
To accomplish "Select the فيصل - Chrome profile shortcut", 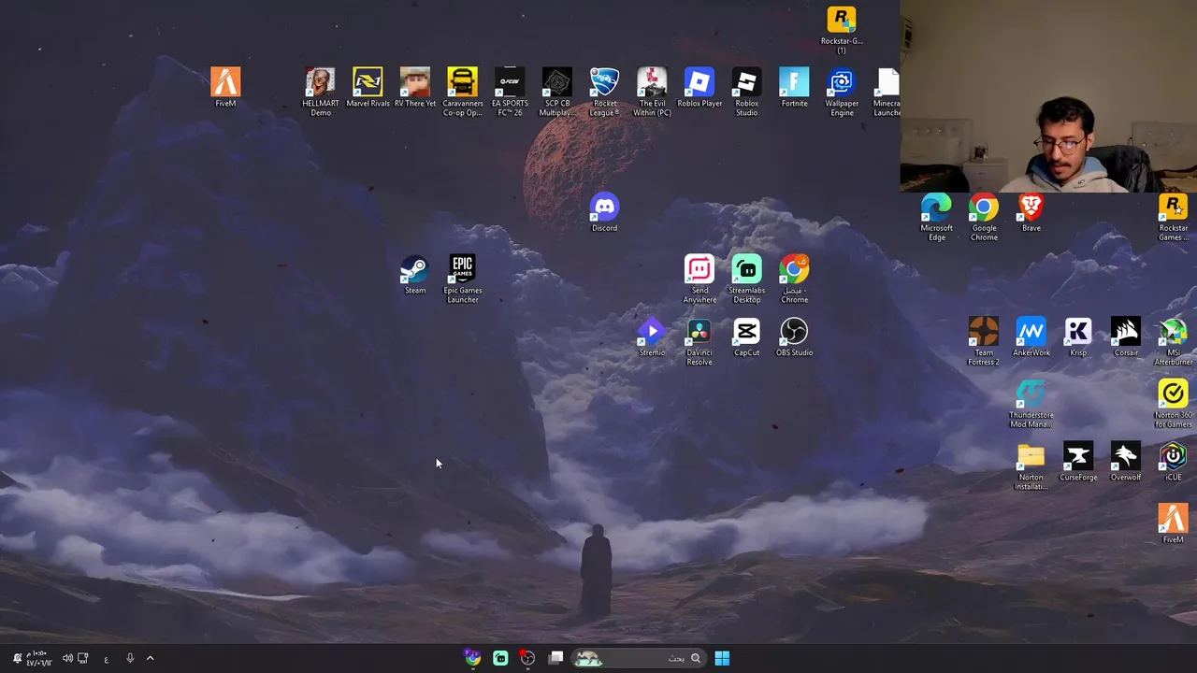I will [794, 278].
